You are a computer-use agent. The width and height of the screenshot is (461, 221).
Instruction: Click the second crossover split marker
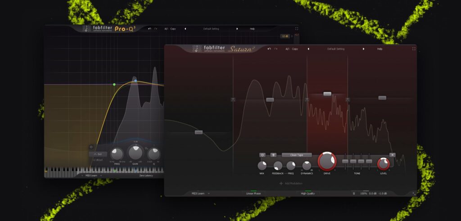tap(307, 100)
